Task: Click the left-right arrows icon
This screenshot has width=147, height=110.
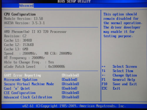Action: (103, 67)
